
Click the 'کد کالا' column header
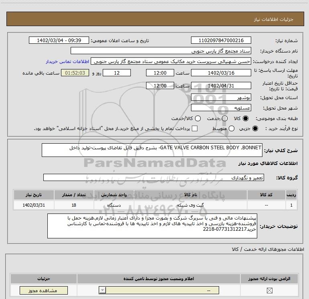point(266,195)
